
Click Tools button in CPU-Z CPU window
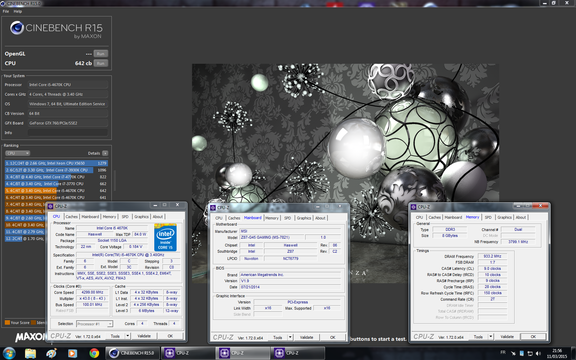(115, 336)
